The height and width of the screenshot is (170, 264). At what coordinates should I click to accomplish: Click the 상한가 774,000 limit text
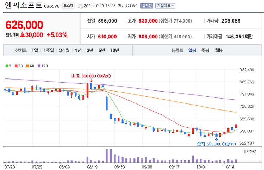pos(175,21)
